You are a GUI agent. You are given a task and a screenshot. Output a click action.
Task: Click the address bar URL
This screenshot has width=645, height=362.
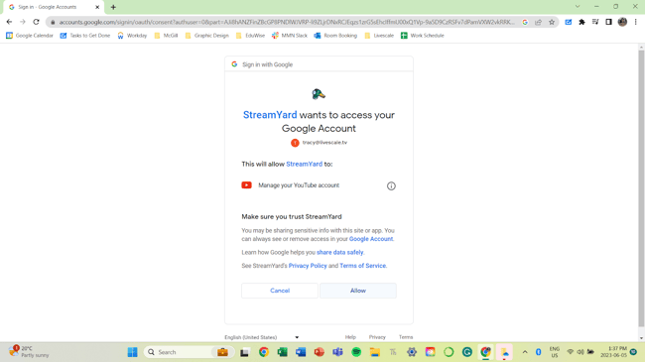(x=287, y=22)
